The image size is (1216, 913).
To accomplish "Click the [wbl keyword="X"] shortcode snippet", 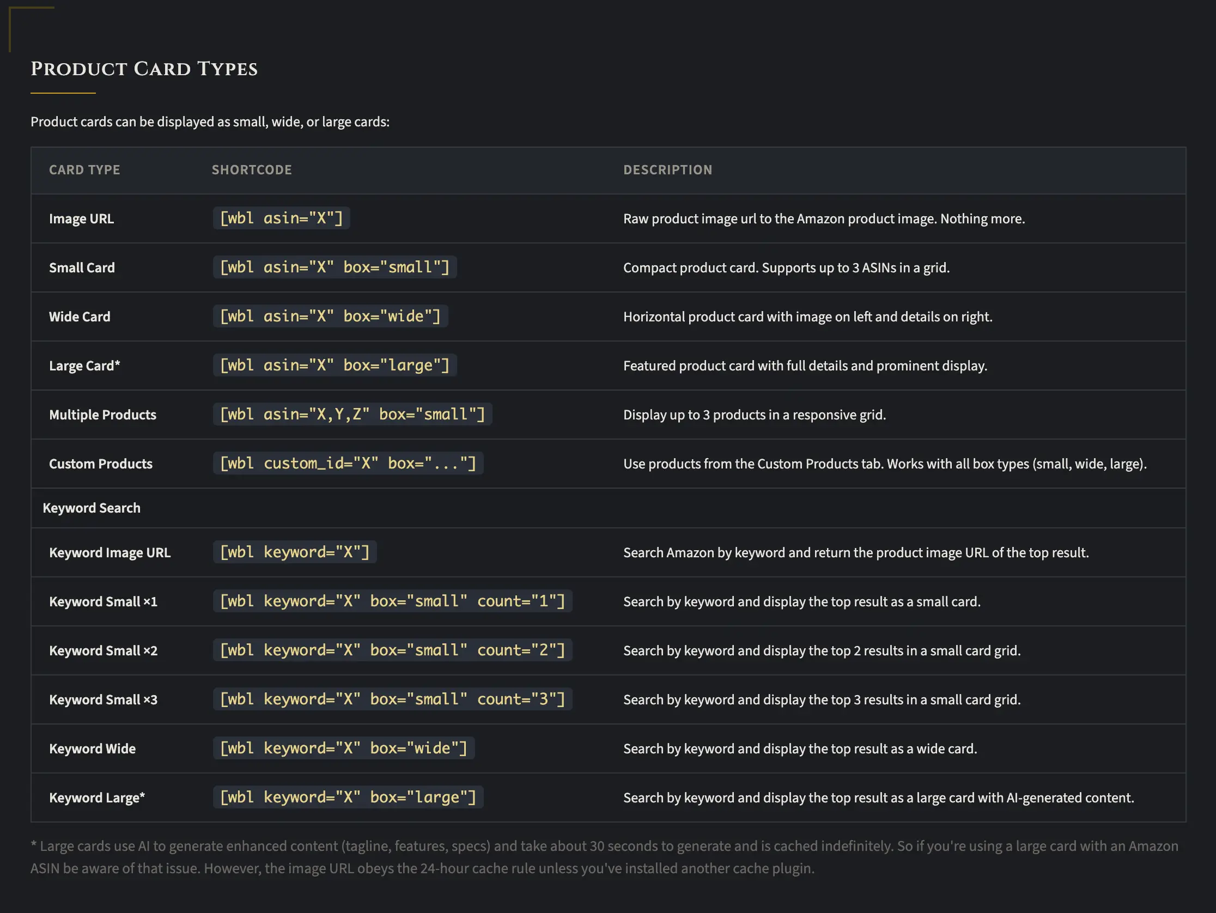I will (x=295, y=552).
